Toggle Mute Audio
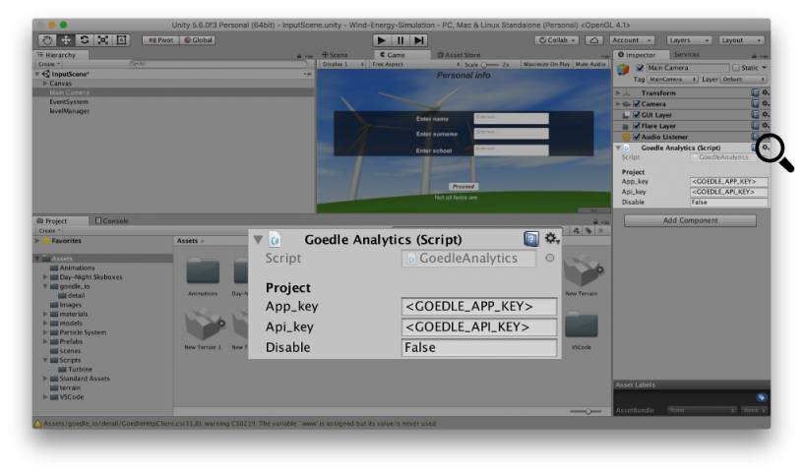803x475 pixels. tap(590, 64)
